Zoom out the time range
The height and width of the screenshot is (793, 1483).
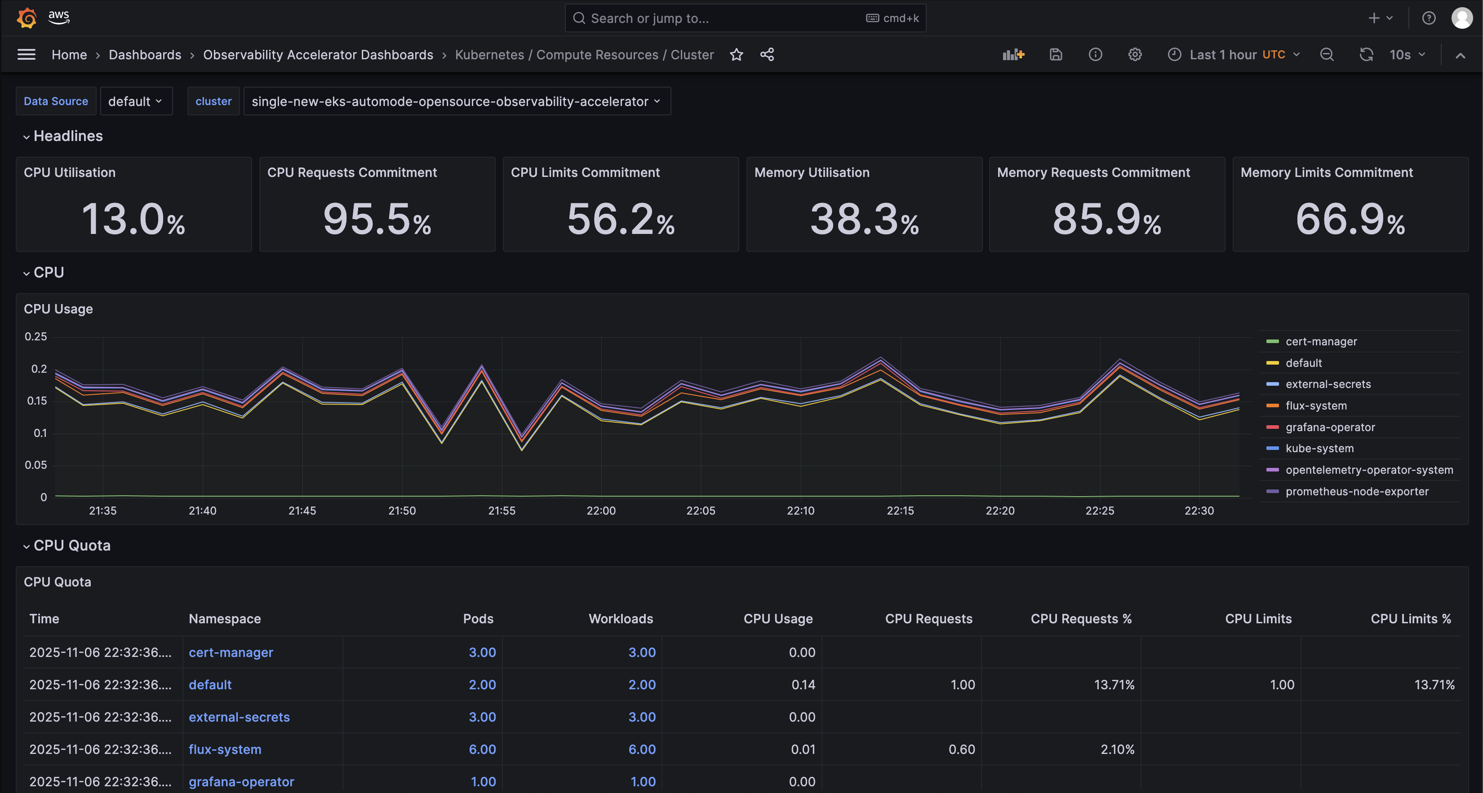click(1327, 54)
